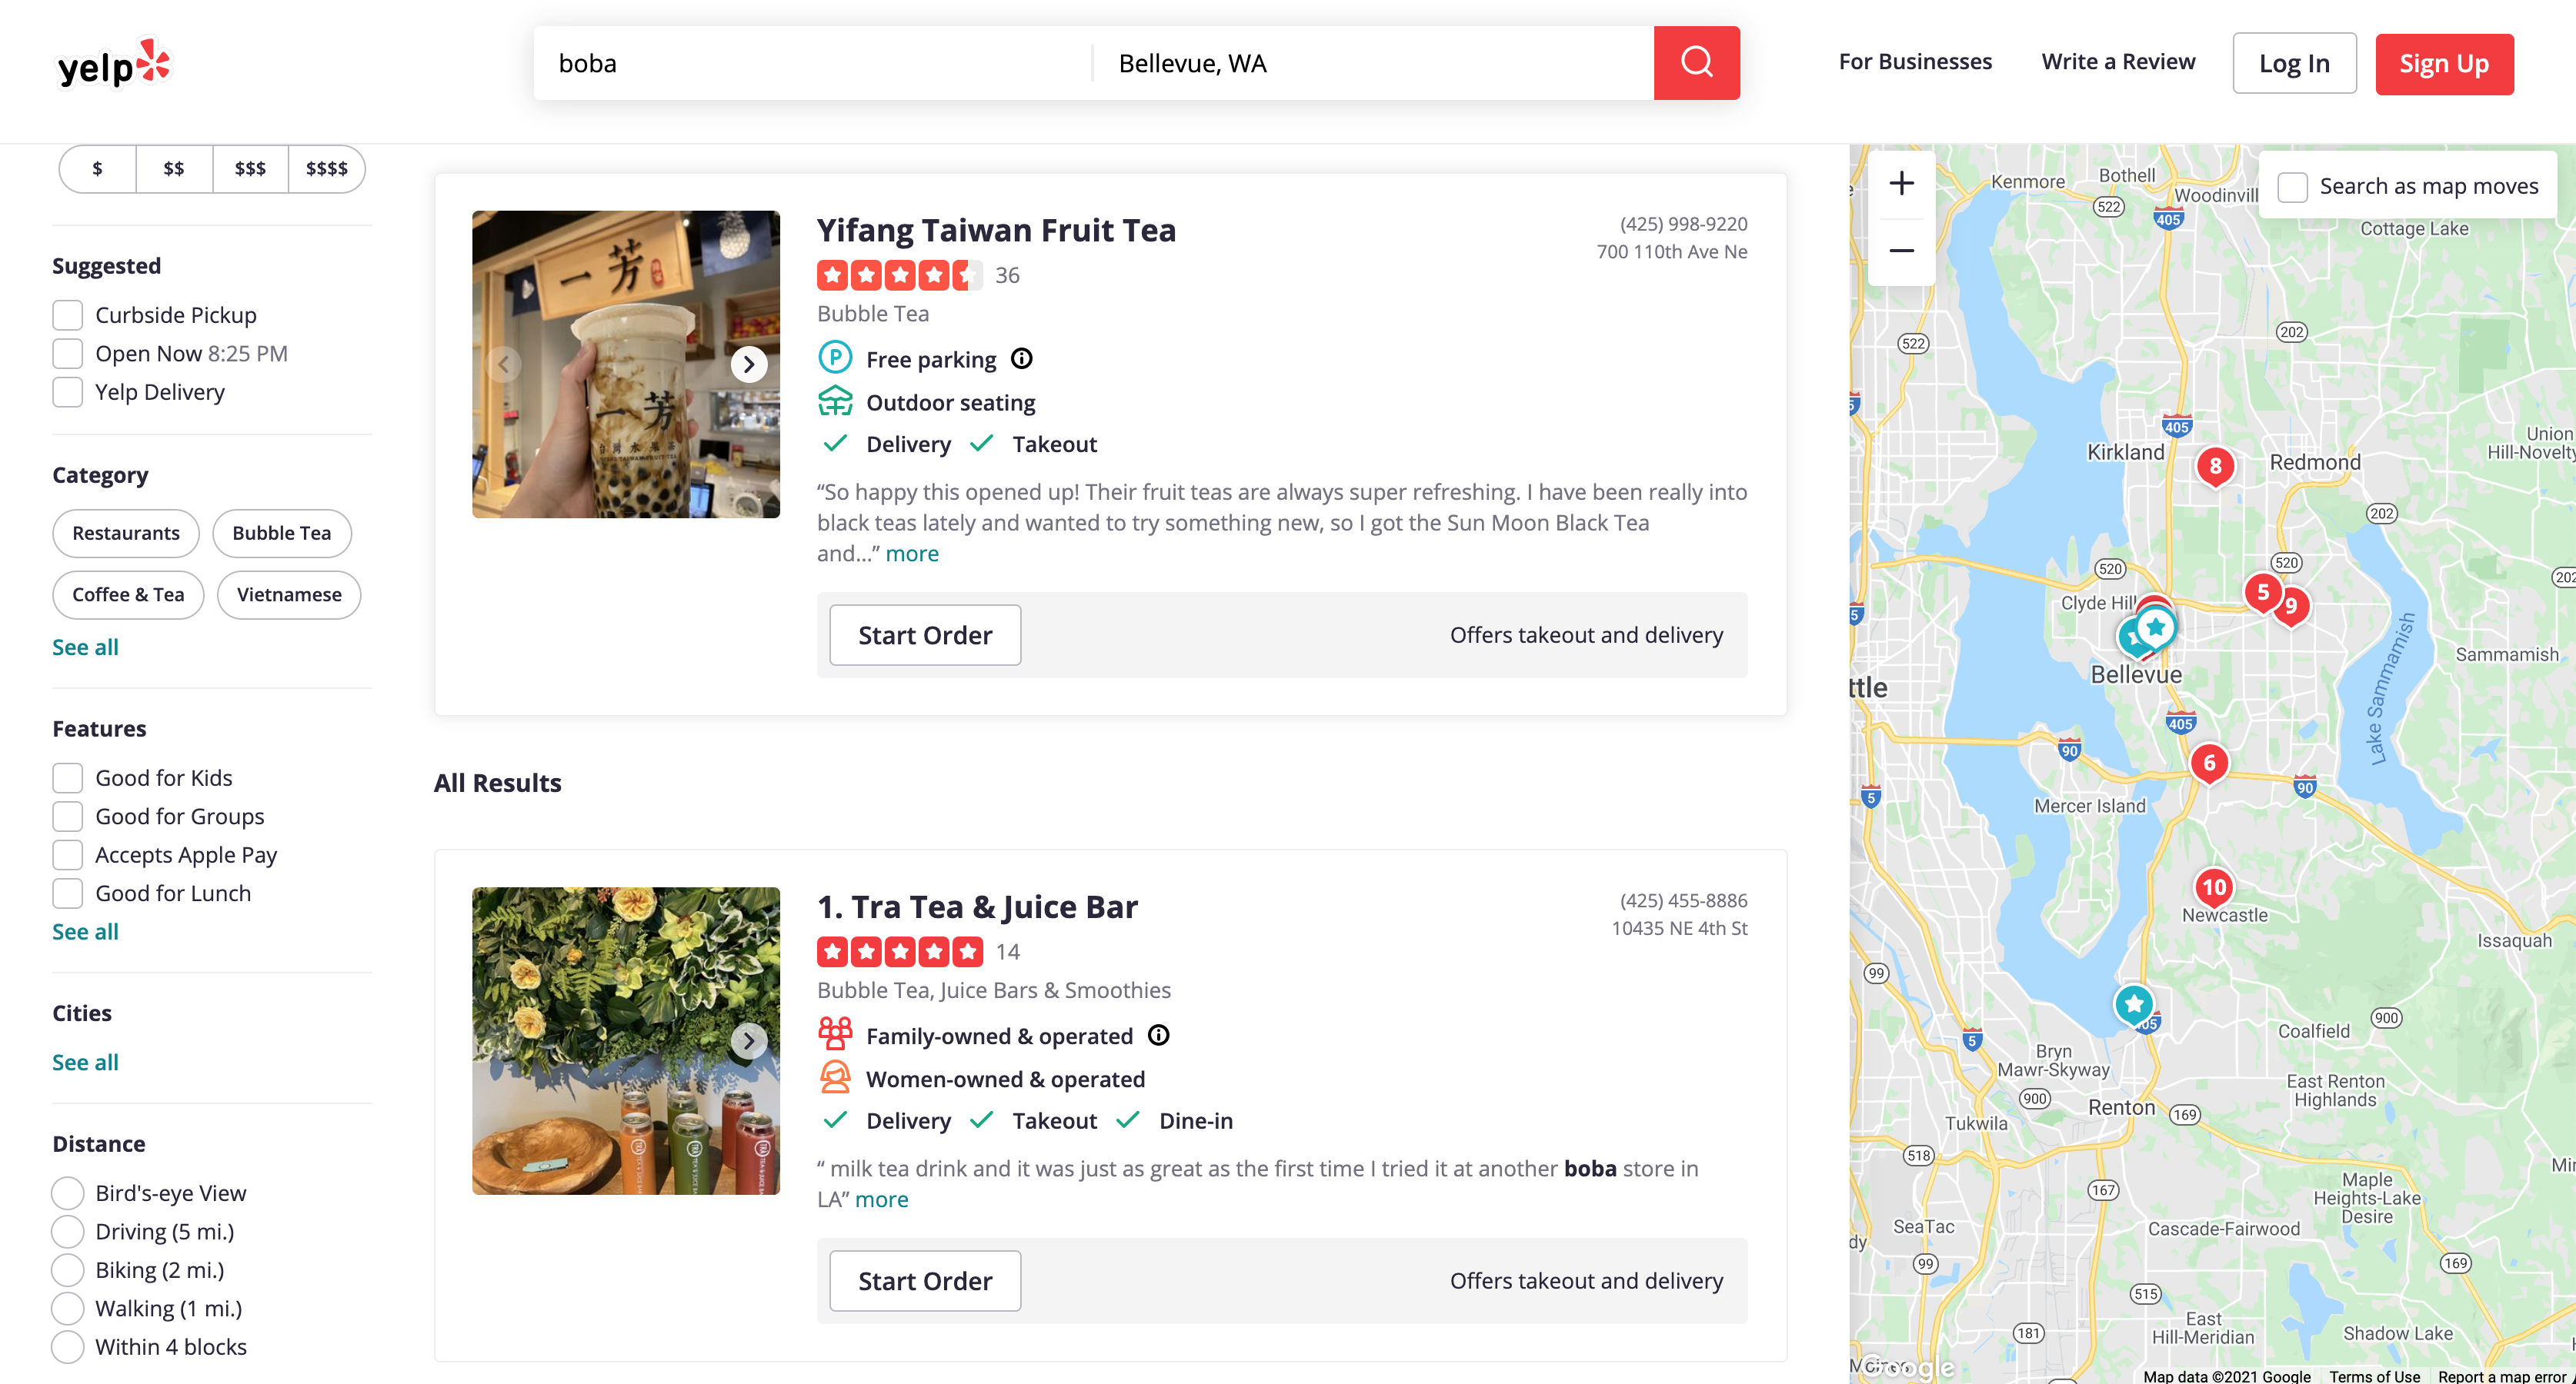Click Family-owned & operated info icon
This screenshot has width=2576, height=1384.
[1158, 1035]
